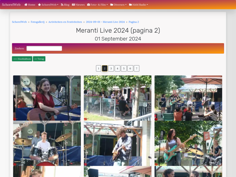This screenshot has width=236, height=177.
Task: Open photo of girl playing turquoise bass
Action: point(188,143)
